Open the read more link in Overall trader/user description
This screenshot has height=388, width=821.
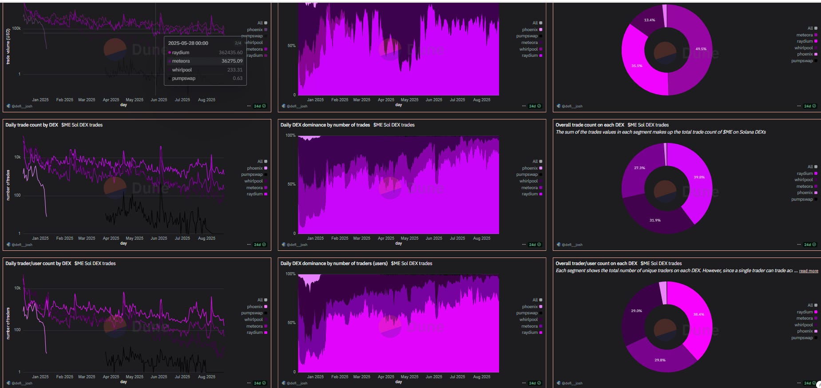point(809,271)
